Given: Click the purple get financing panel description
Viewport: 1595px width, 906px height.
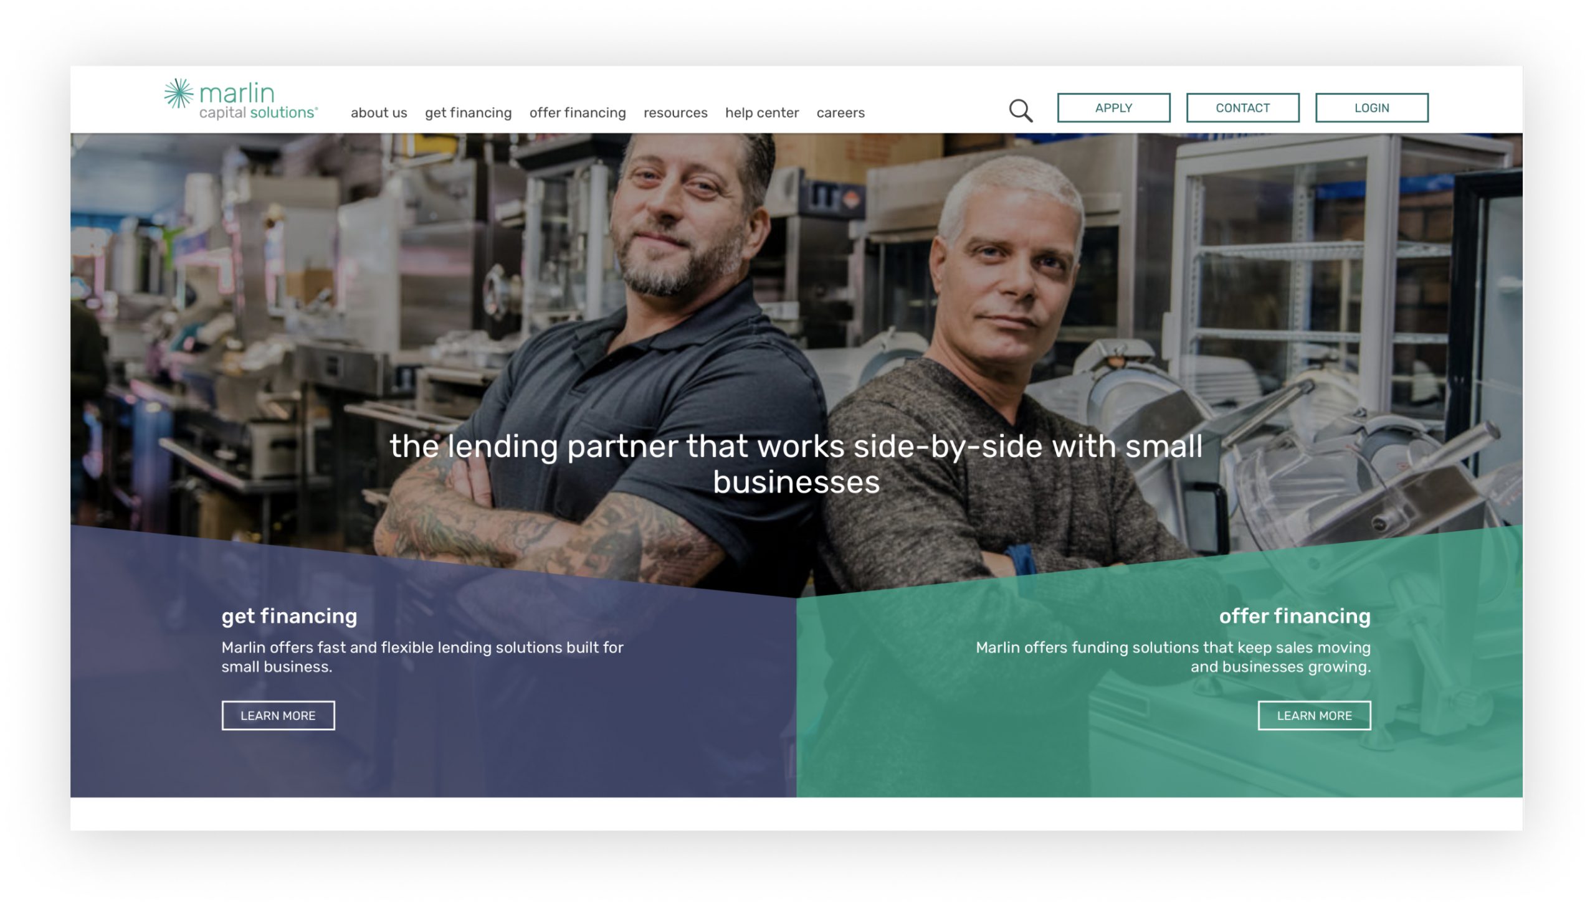Looking at the screenshot, I should click(x=422, y=657).
